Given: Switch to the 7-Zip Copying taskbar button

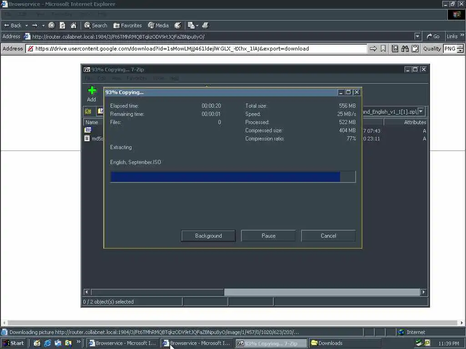Looking at the screenshot, I should pyautogui.click(x=271, y=344).
